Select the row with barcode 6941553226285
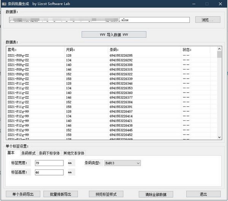This screenshot has width=228, height=201. (121, 55)
